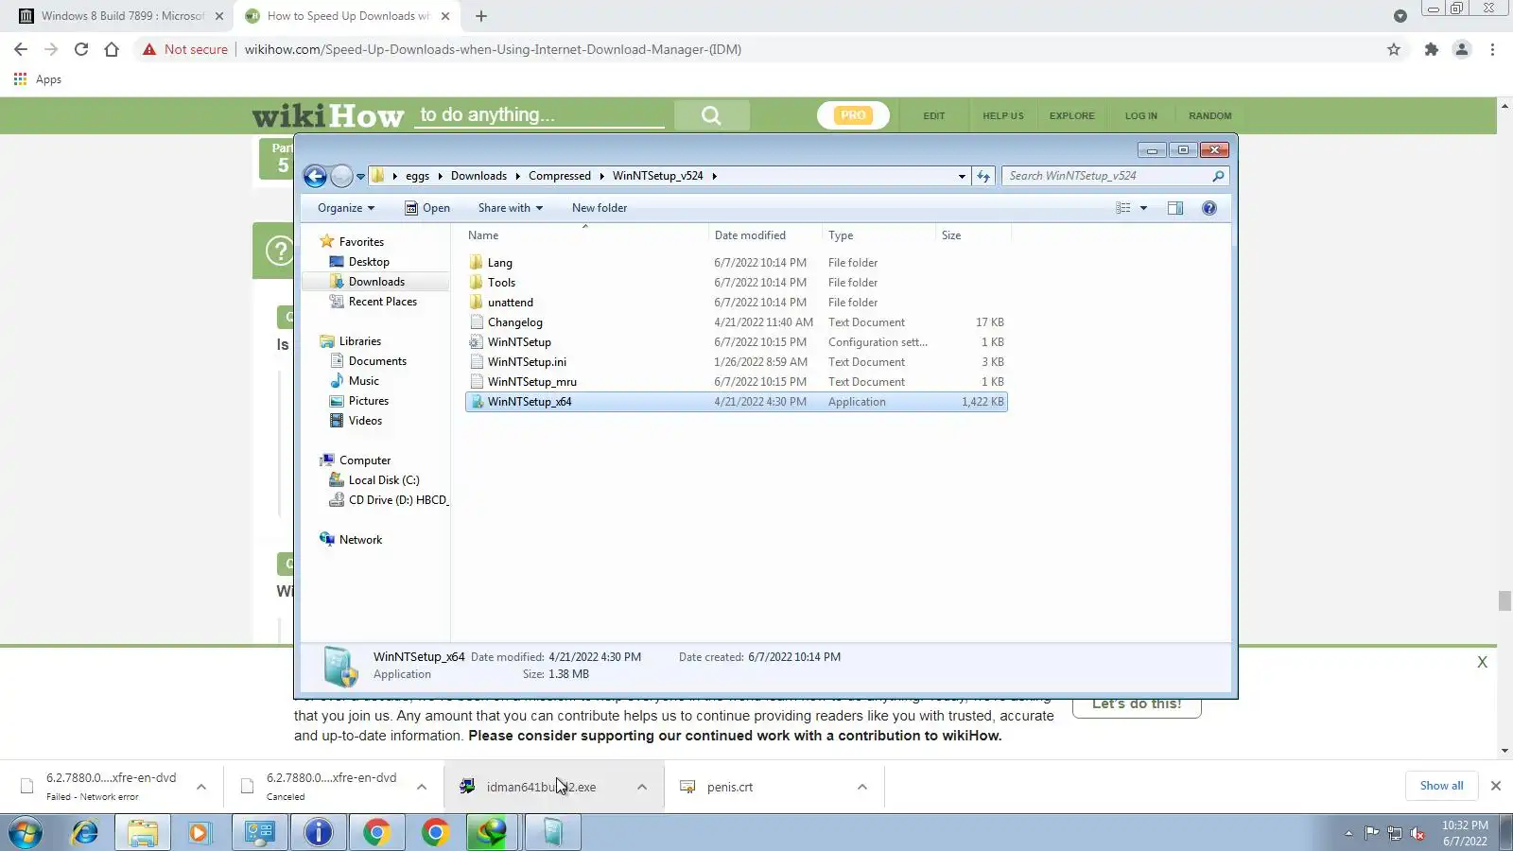Expand options for idman641 exe download
1513x851 pixels.
tap(642, 787)
